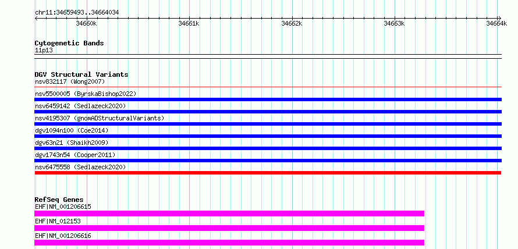Click the EHF|NM_012153 gene label

58,221
